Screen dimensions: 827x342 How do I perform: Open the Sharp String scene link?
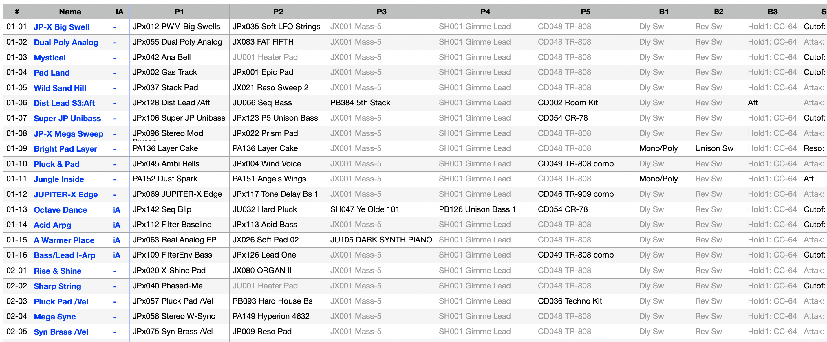pyautogui.click(x=57, y=286)
